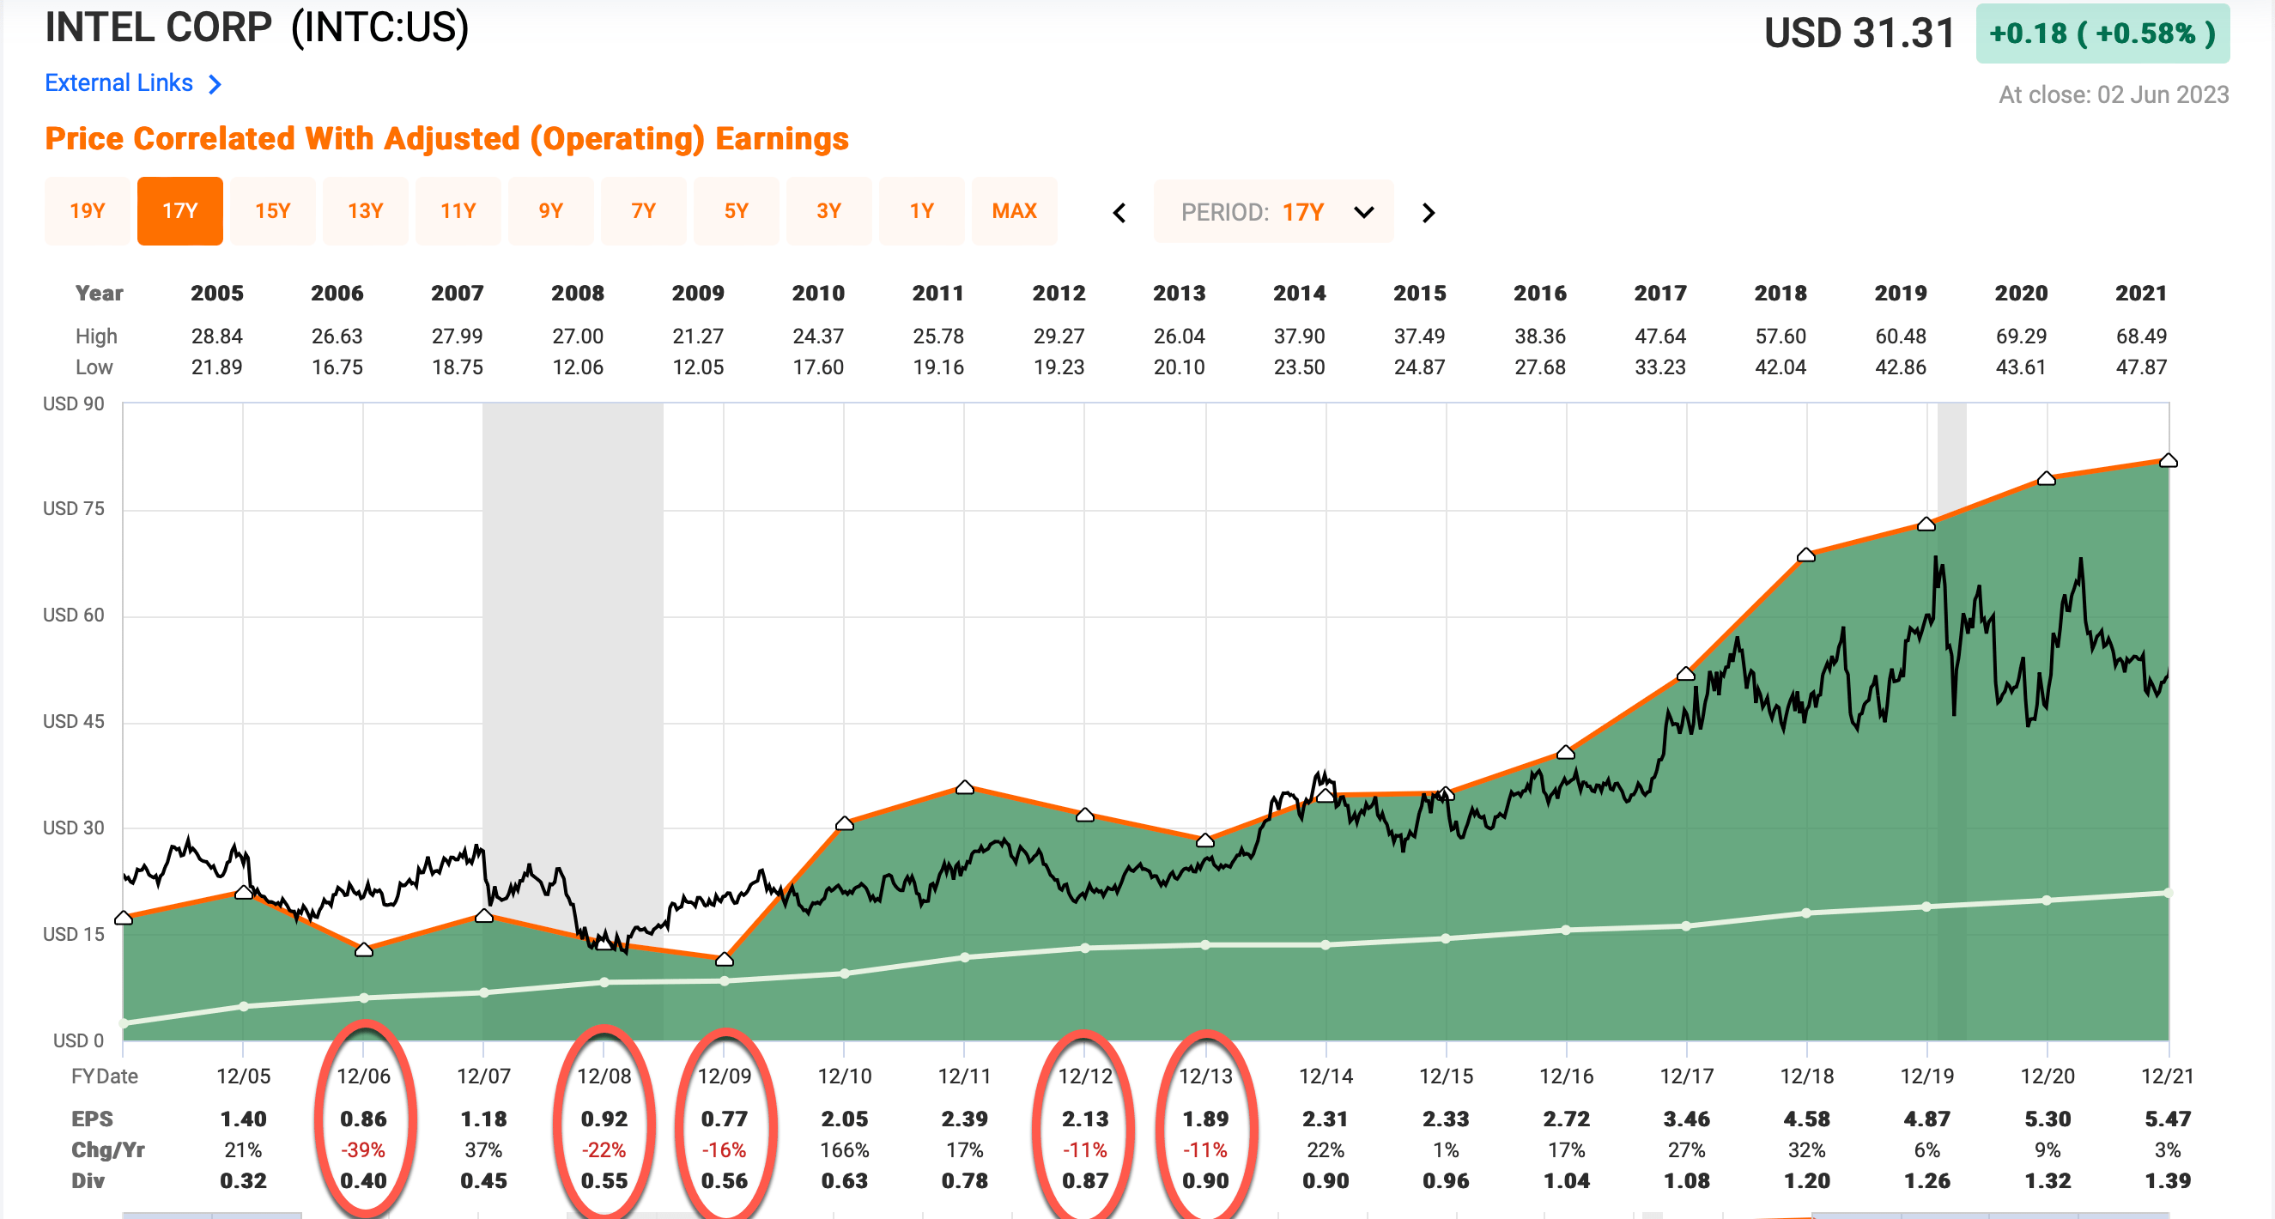This screenshot has width=2275, height=1219.
Task: Open the External Links link
Action: 118,83
